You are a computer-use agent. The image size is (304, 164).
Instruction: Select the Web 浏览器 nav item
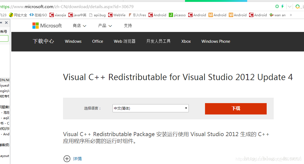[124, 41]
